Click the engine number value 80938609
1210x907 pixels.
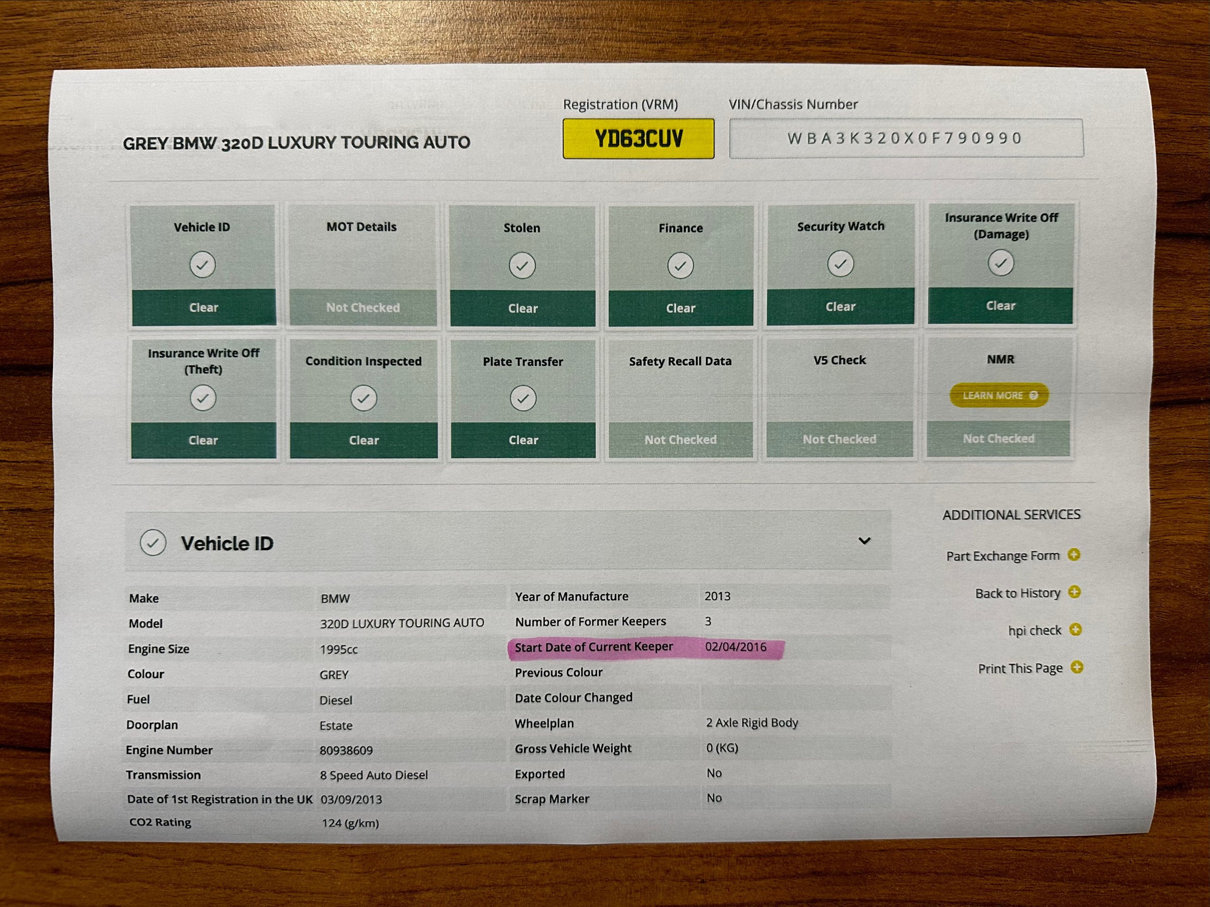click(x=346, y=750)
